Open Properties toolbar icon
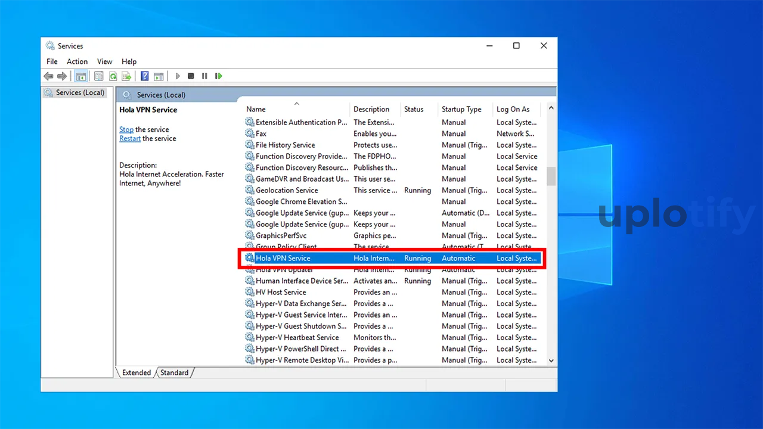 [98, 76]
